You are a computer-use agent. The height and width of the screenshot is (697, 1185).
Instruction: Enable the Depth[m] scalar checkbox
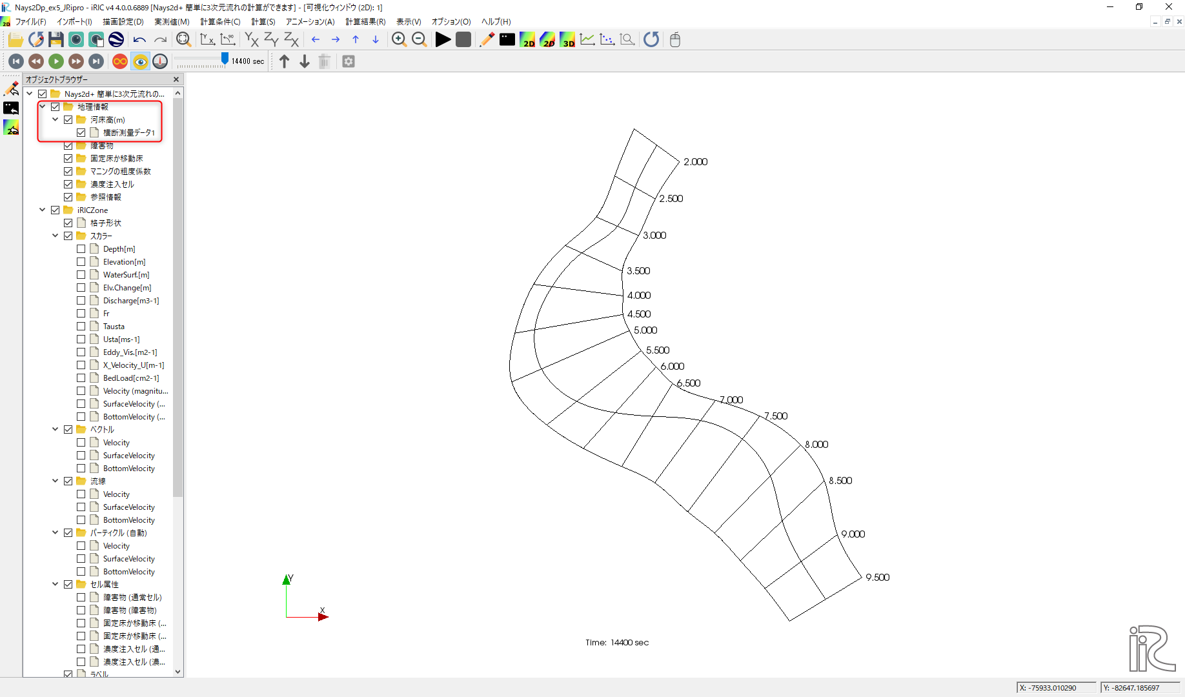pos(81,249)
